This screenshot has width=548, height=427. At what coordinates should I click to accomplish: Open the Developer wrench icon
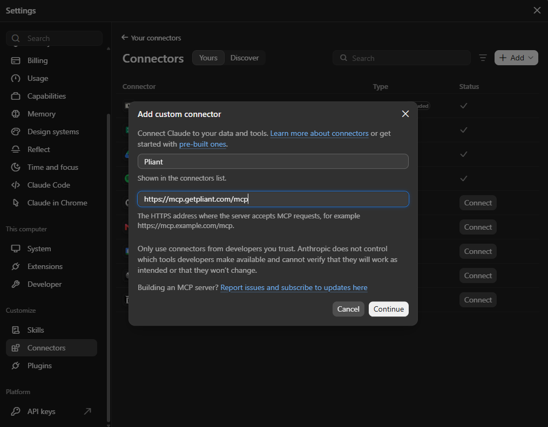(16, 284)
